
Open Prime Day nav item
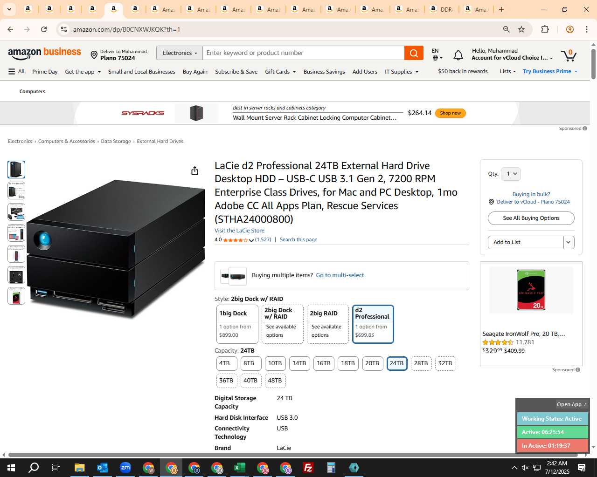click(45, 72)
